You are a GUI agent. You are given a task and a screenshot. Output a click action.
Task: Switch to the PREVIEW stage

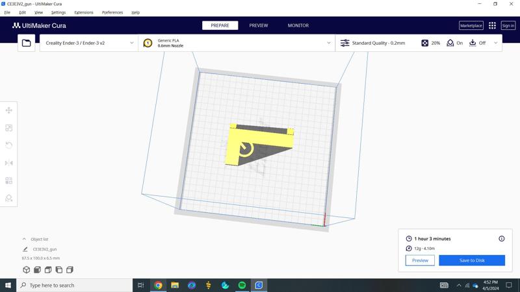[x=259, y=25]
